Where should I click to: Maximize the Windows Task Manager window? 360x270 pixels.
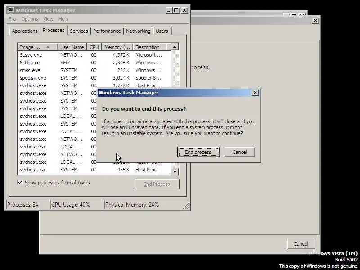pyautogui.click(x=176, y=10)
